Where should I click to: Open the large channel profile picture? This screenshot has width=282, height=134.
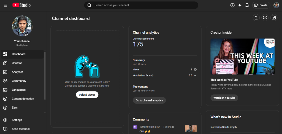[22, 26]
